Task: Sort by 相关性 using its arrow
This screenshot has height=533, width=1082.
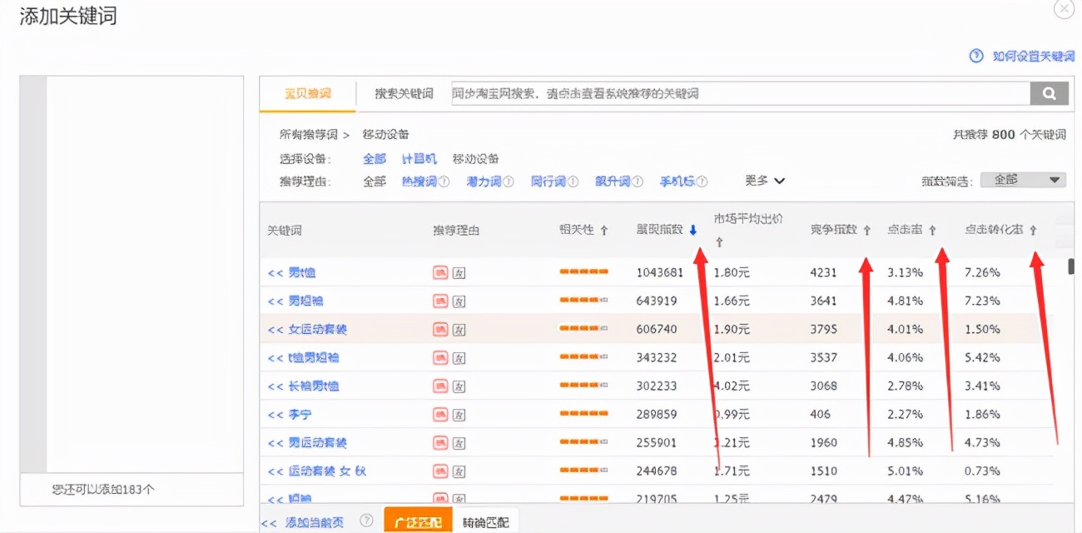Action: (604, 230)
